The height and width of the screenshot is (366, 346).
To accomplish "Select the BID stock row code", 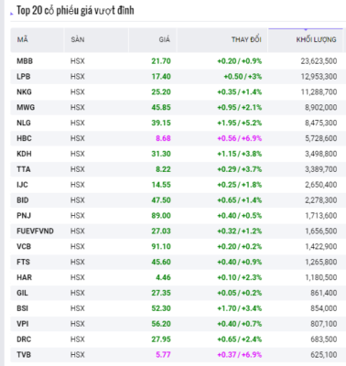I will point(23,200).
